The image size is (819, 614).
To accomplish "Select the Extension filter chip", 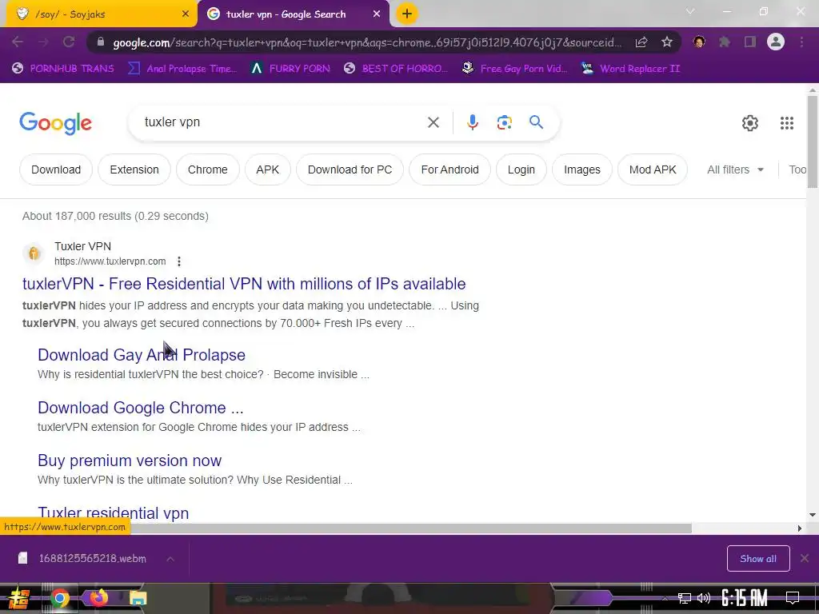I will 134,169.
